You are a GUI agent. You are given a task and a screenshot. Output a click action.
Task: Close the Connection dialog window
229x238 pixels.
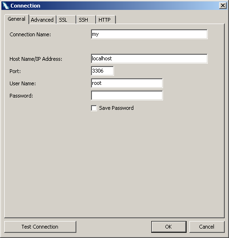[223, 6]
